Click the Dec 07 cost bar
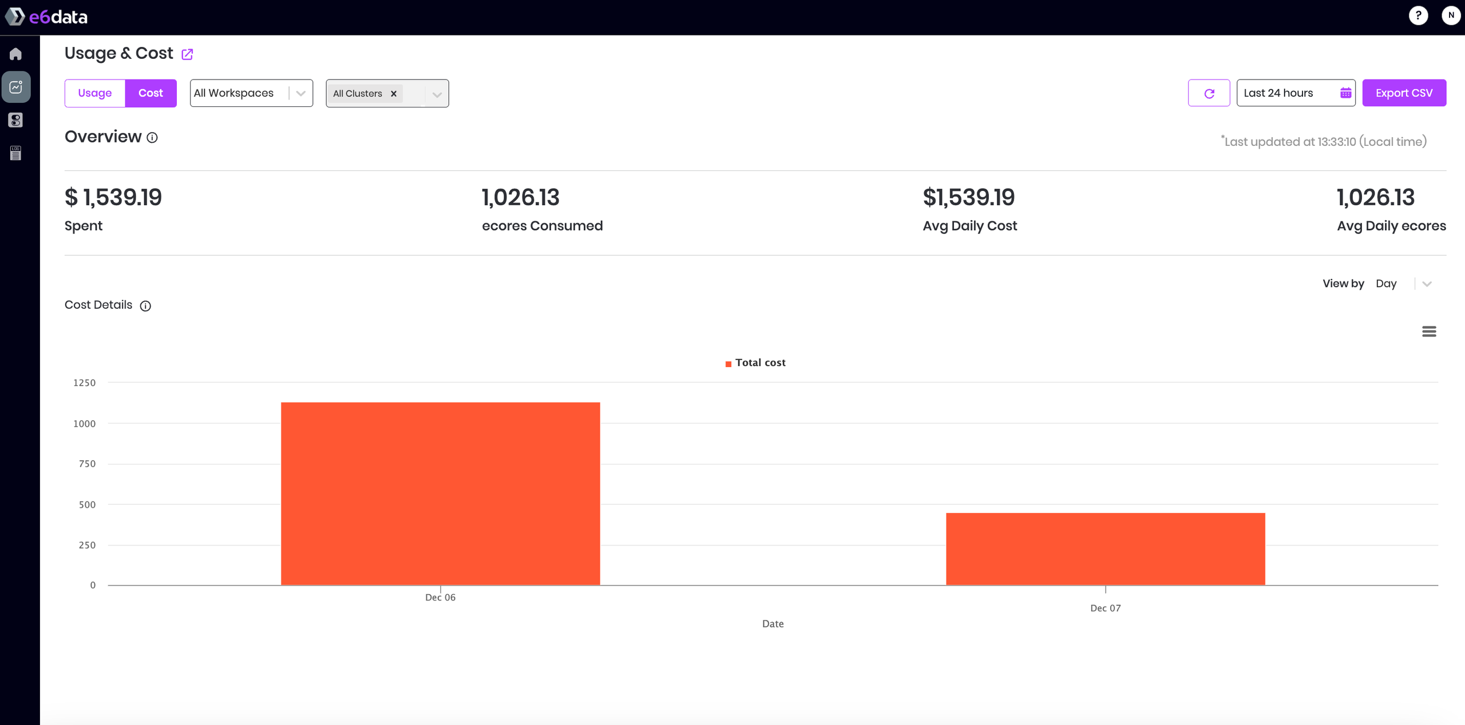This screenshot has height=725, width=1465. [x=1106, y=549]
